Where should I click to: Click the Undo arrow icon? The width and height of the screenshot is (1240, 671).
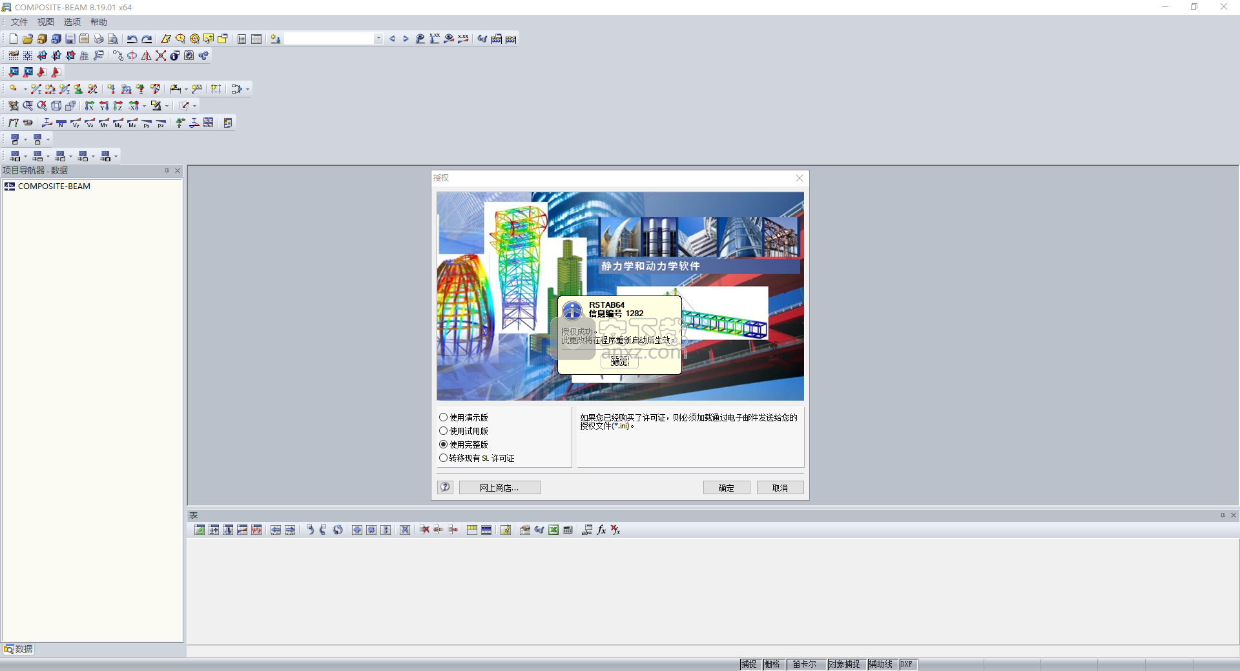(x=132, y=39)
